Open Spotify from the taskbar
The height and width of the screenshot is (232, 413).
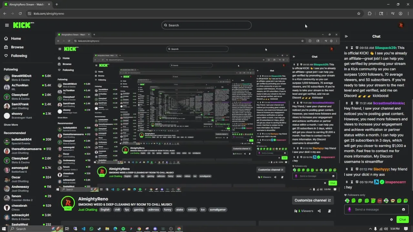pyautogui.click(x=123, y=229)
